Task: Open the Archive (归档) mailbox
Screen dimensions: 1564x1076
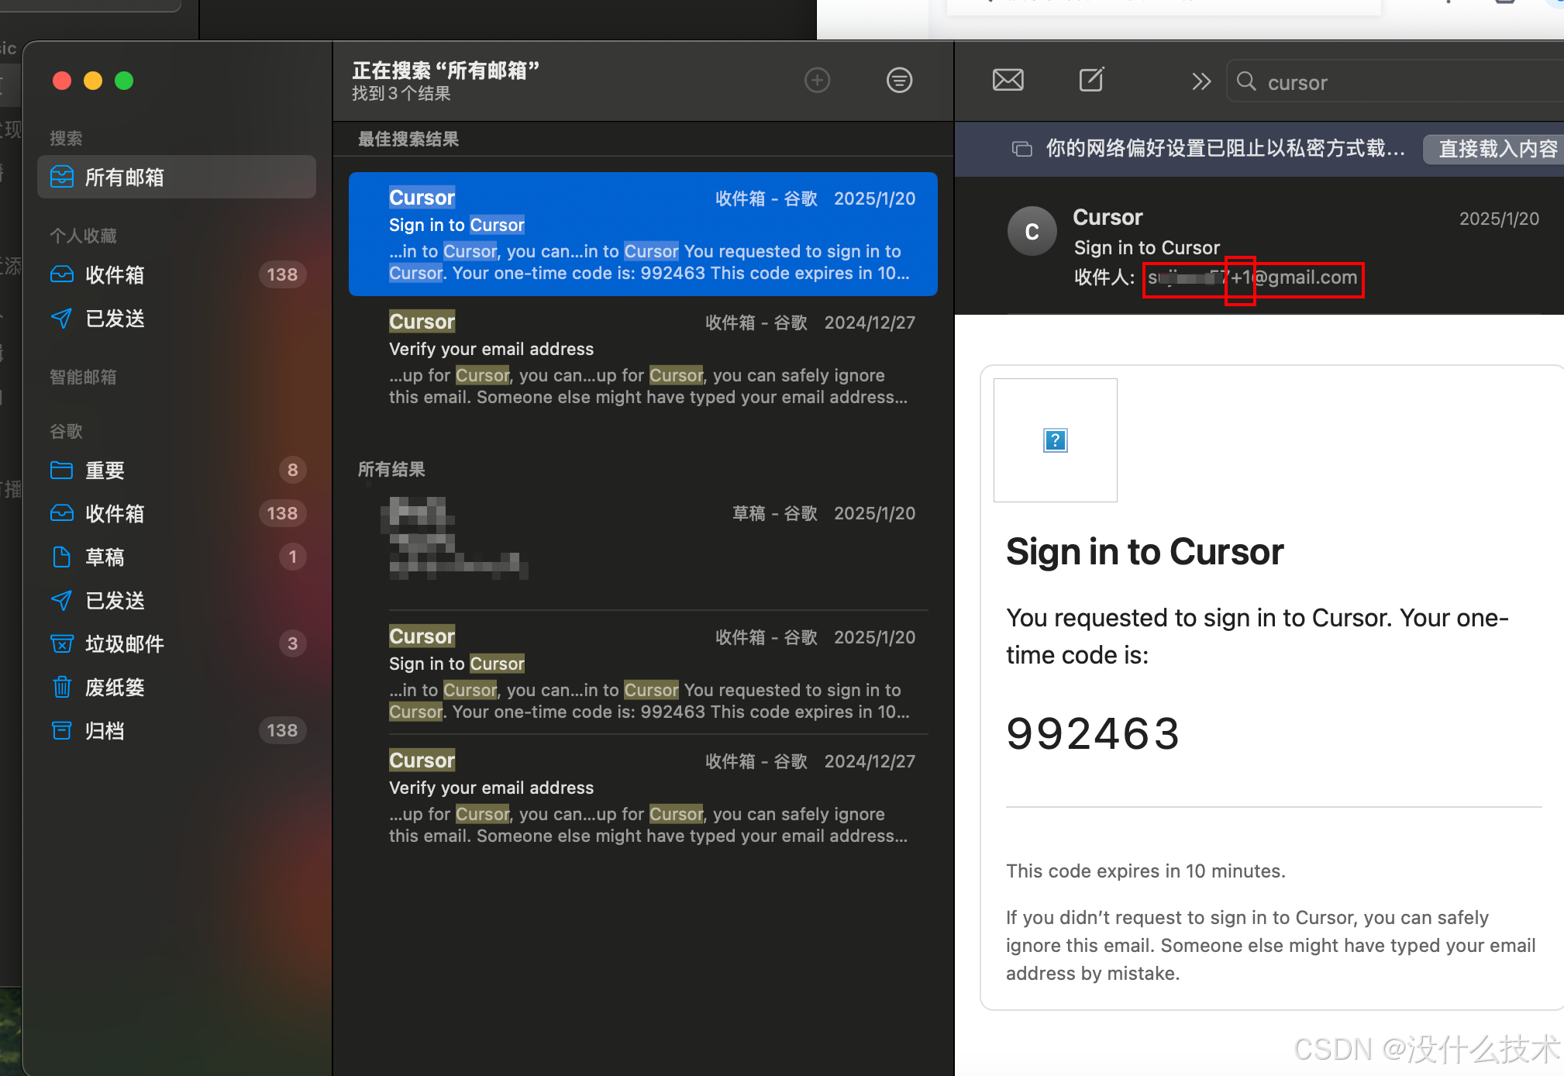Action: (104, 731)
